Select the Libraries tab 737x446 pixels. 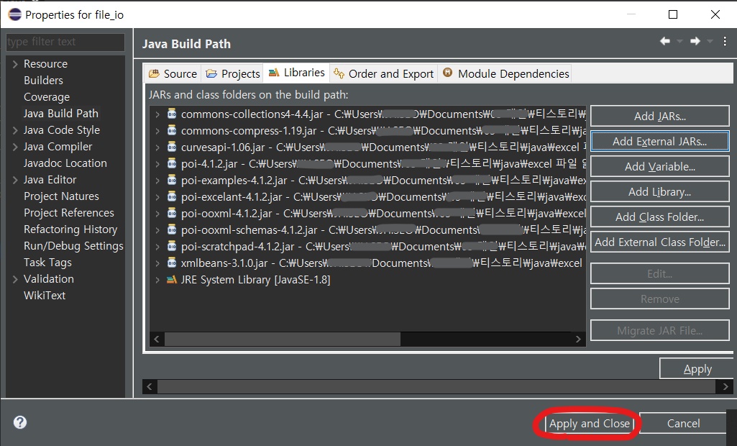pyautogui.click(x=296, y=73)
